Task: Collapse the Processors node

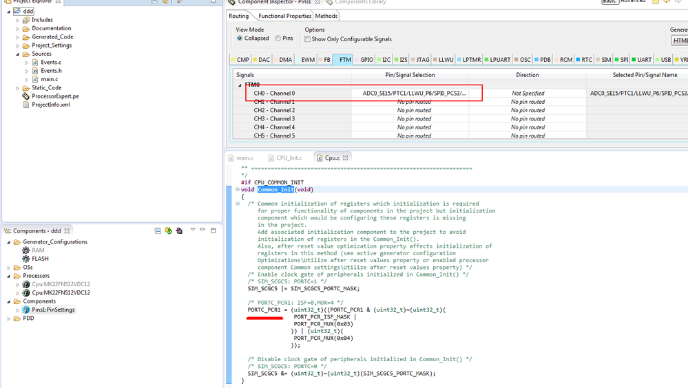Action: [8, 276]
